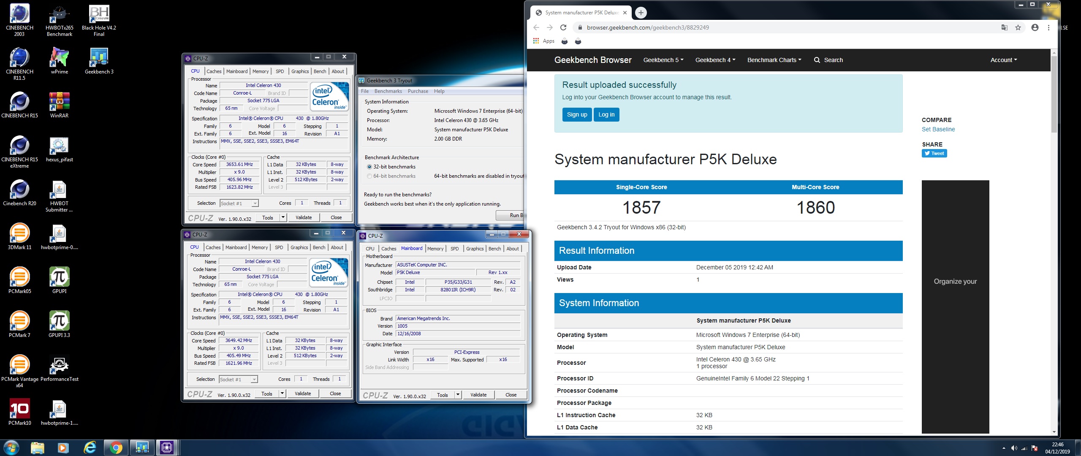This screenshot has width=1081, height=456.
Task: Click the About tab in bottom-left CPU-Z
Action: (x=337, y=247)
